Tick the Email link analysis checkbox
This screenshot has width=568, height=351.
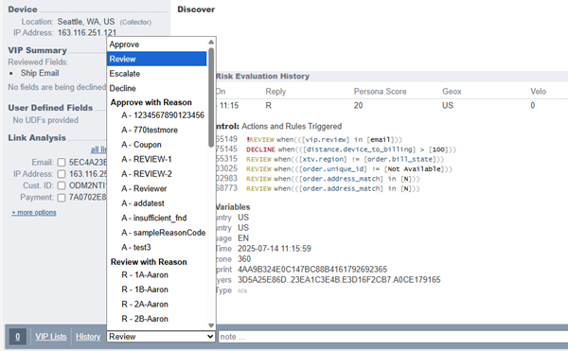[x=62, y=163]
